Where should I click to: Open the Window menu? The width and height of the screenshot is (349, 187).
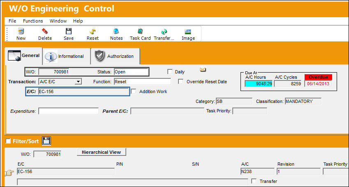tap(58, 21)
